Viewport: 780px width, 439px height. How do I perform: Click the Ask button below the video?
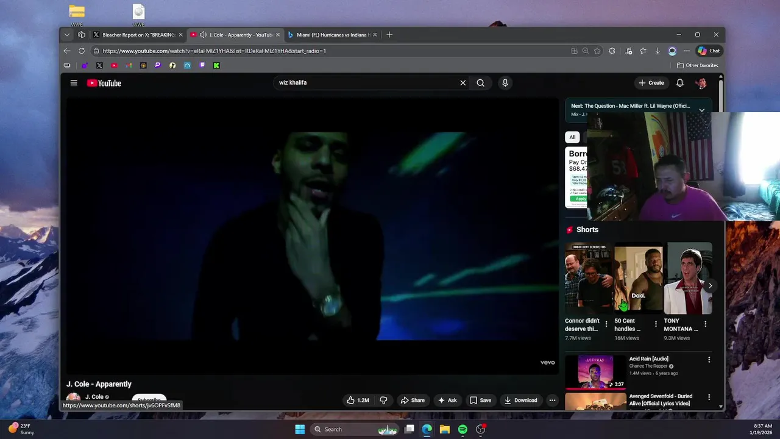point(447,400)
